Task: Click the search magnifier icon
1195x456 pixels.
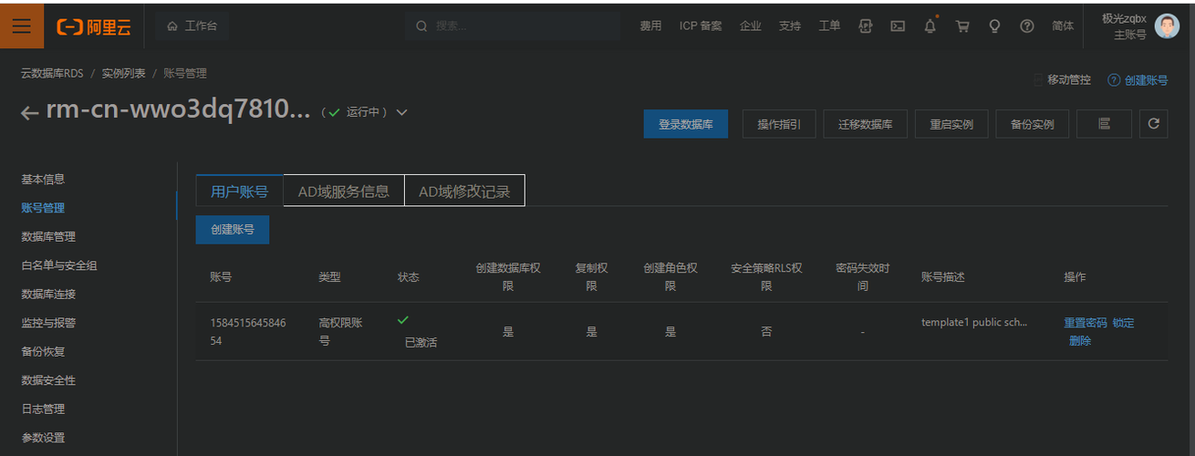Action: (421, 26)
